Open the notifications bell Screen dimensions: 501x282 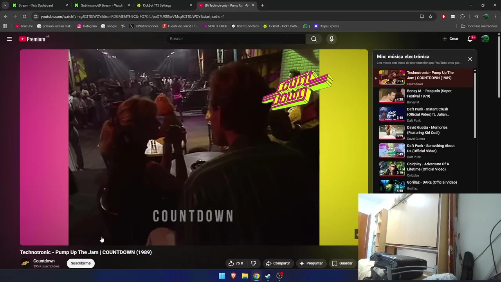tap(470, 39)
